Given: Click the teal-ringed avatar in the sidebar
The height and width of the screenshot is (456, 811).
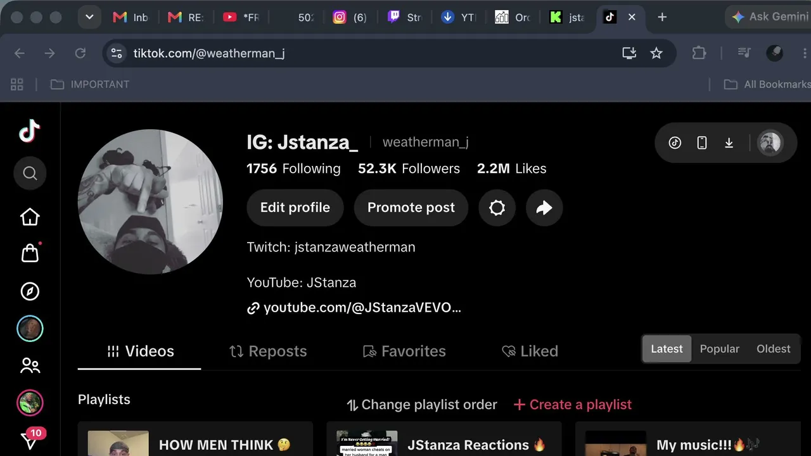Looking at the screenshot, I should click(30, 329).
